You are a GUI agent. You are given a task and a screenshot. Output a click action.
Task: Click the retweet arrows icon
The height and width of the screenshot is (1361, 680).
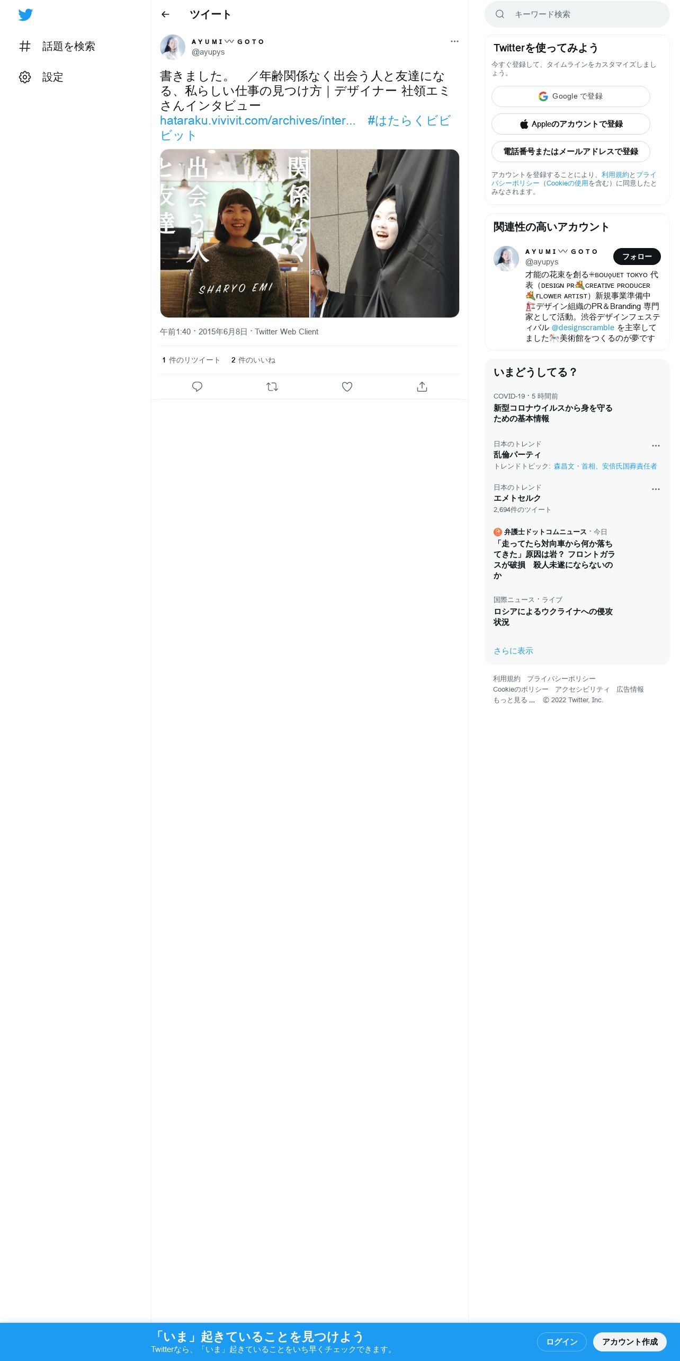pyautogui.click(x=272, y=387)
